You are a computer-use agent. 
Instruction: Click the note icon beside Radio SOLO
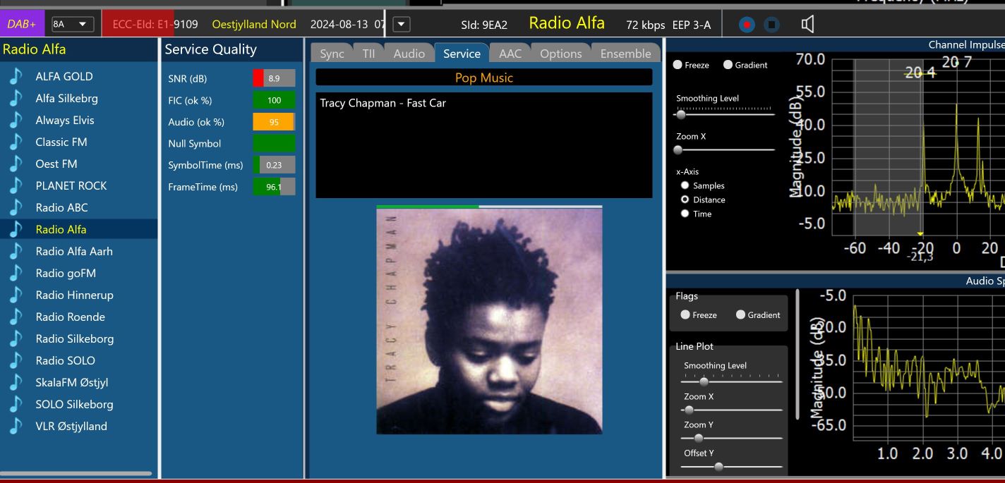click(x=16, y=360)
